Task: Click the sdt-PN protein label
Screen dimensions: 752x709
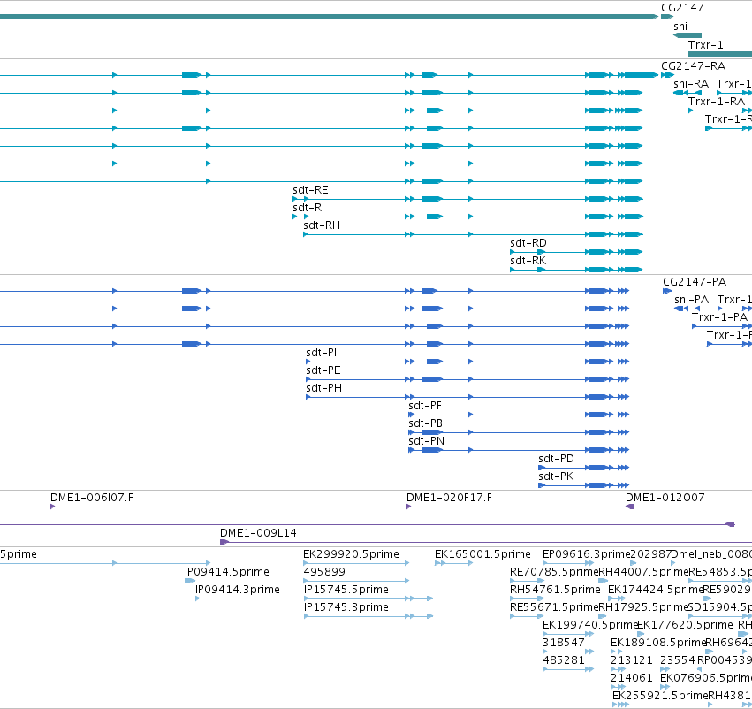Action: [x=426, y=441]
